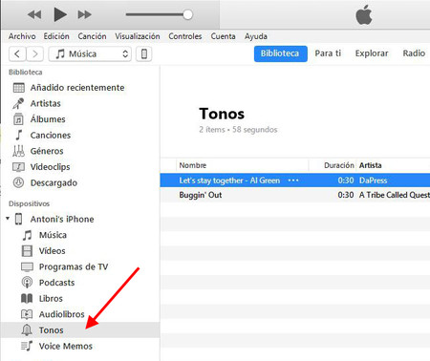Click the Descargado download icon
This screenshot has height=361, width=430.
(x=18, y=182)
